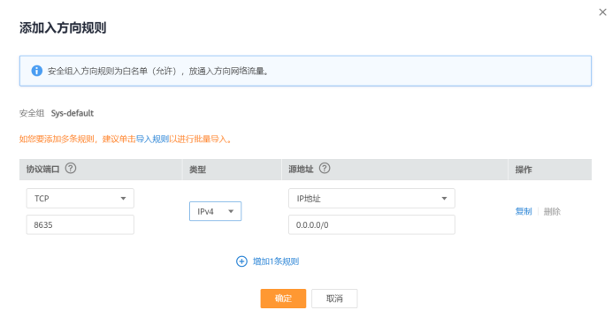This screenshot has height=318, width=612.
Task: Click the Sys-default security group name
Action: pyautogui.click(x=73, y=113)
